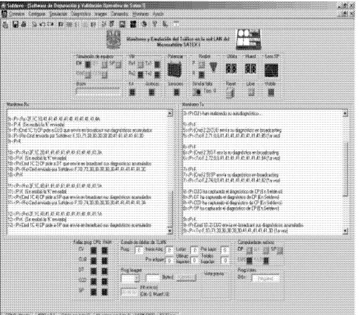Click the CV row CPU fault indicator

(x=93, y=250)
